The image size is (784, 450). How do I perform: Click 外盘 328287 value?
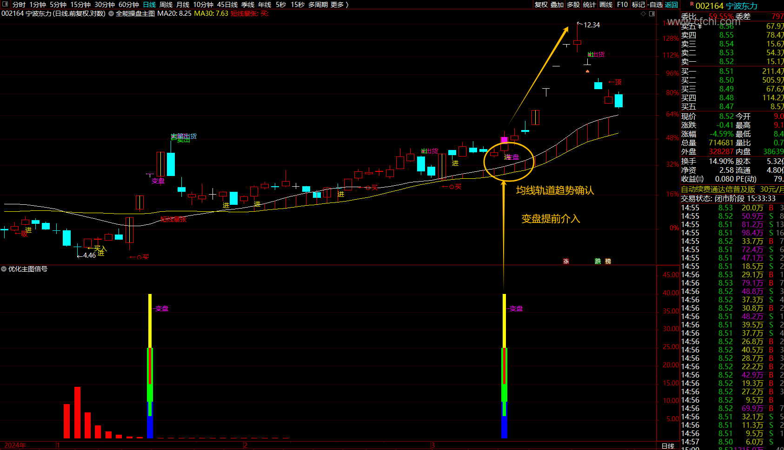click(x=721, y=151)
